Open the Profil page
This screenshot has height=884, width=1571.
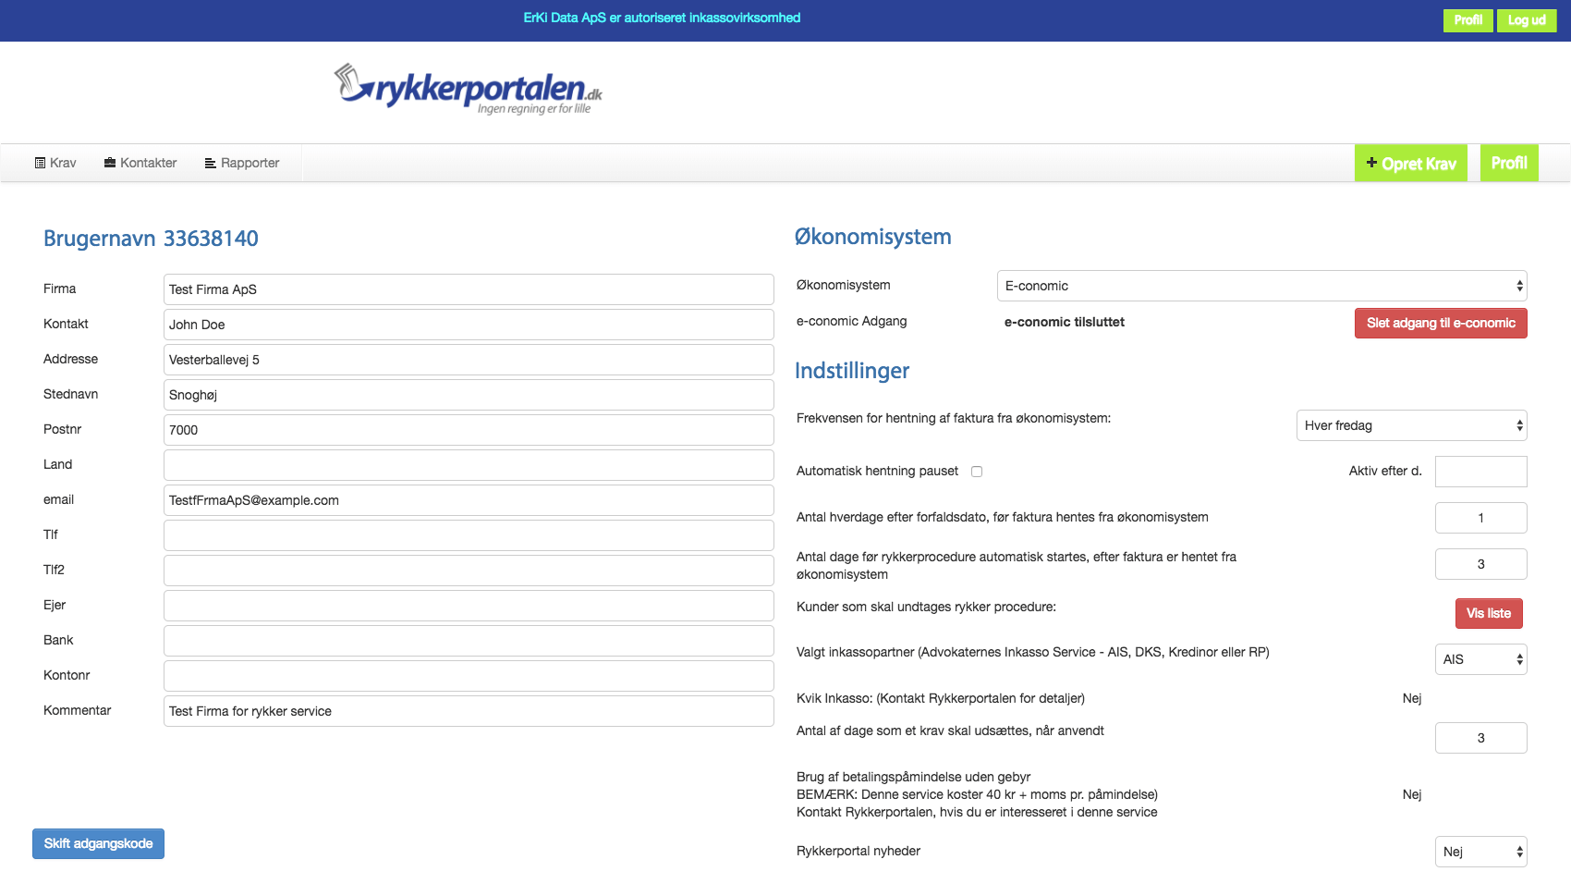tap(1509, 162)
